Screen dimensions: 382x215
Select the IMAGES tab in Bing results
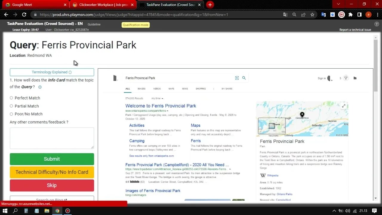pos(141,89)
